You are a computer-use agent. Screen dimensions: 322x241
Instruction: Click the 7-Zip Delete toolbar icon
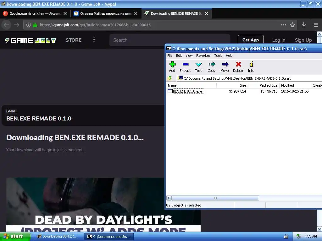click(238, 64)
